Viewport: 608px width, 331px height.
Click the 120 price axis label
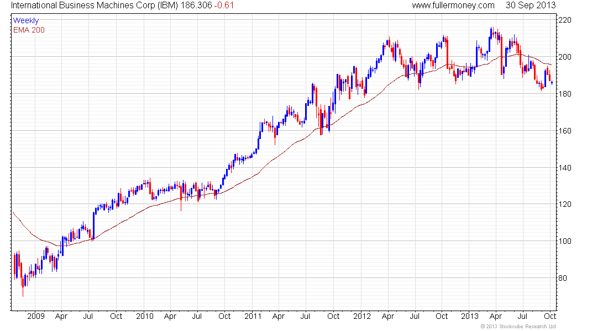click(564, 205)
